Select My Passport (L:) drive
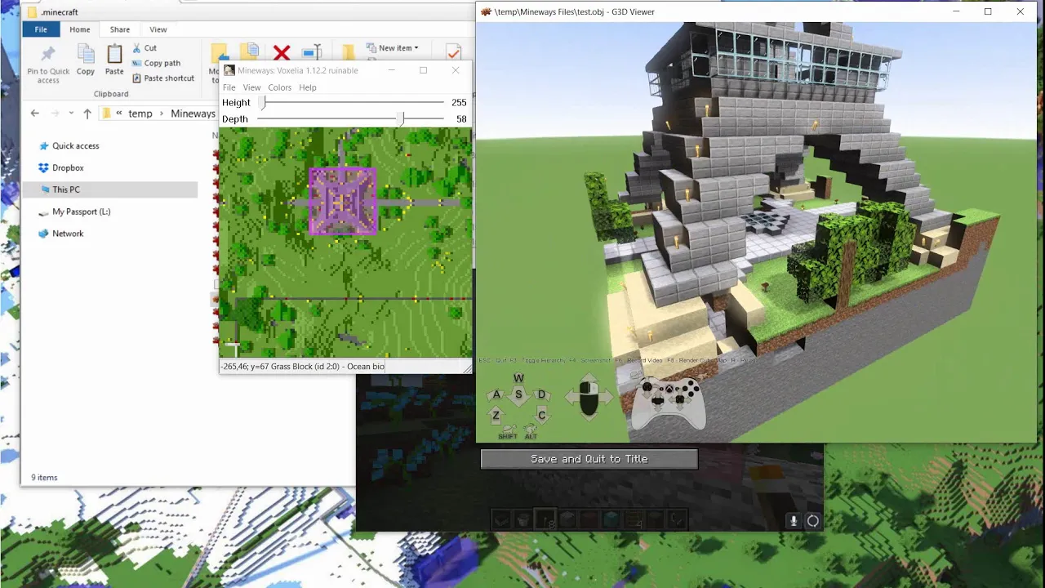The height and width of the screenshot is (588, 1045). point(81,212)
